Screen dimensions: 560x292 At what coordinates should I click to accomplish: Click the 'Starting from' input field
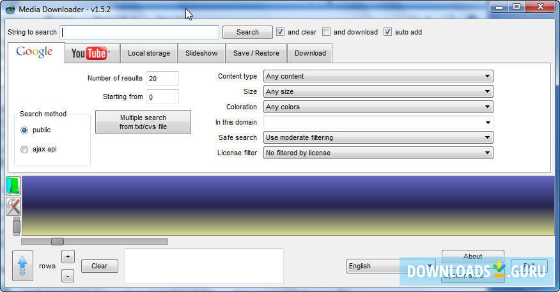point(162,96)
